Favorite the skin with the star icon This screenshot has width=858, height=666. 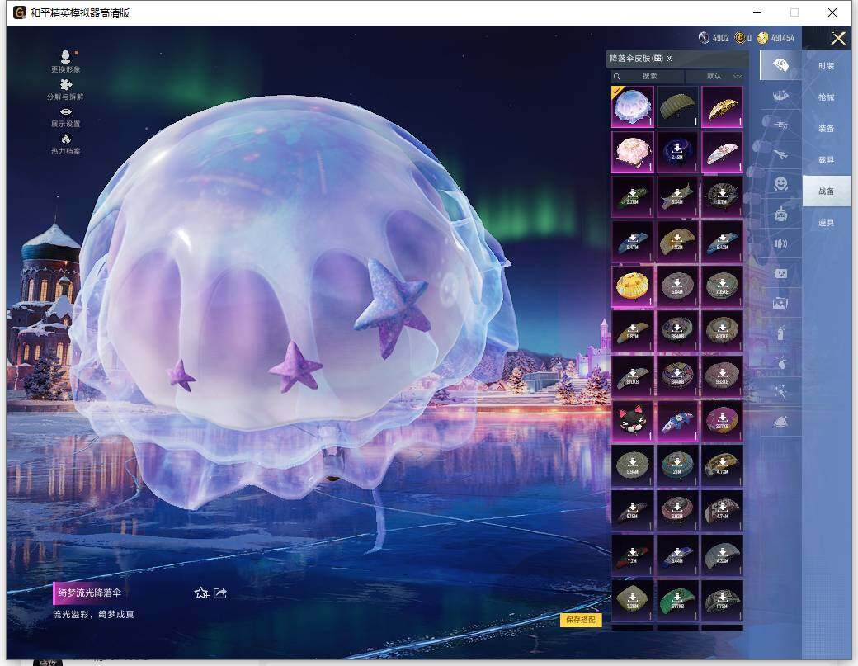pos(201,593)
